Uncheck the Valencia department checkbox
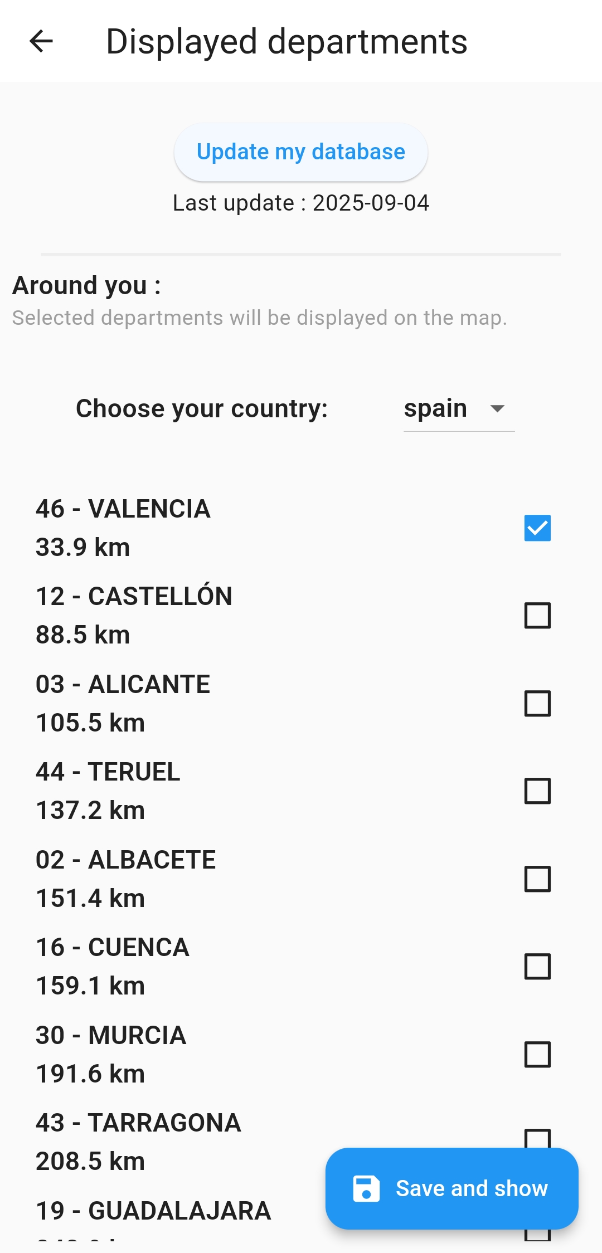The width and height of the screenshot is (602, 1253). (537, 528)
